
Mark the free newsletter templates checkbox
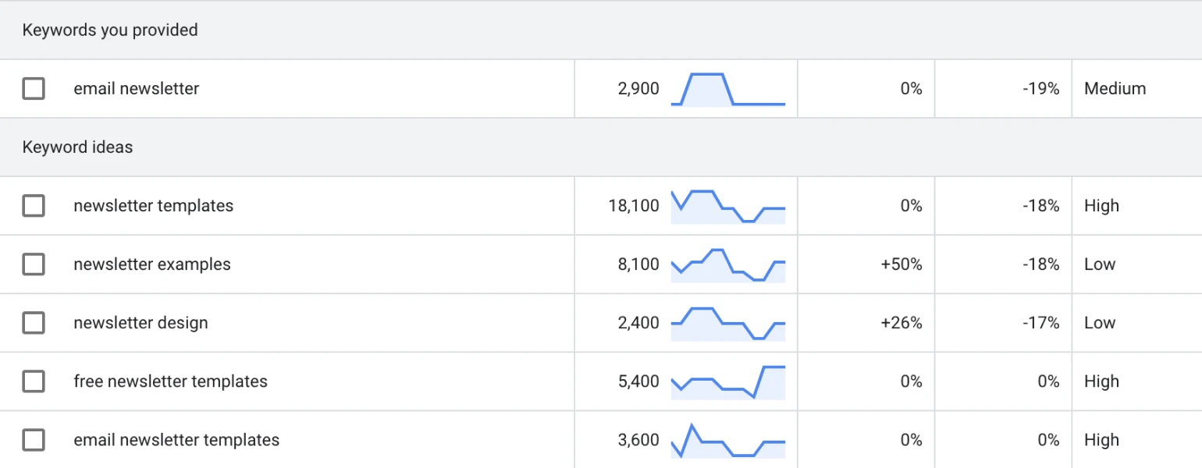34,381
